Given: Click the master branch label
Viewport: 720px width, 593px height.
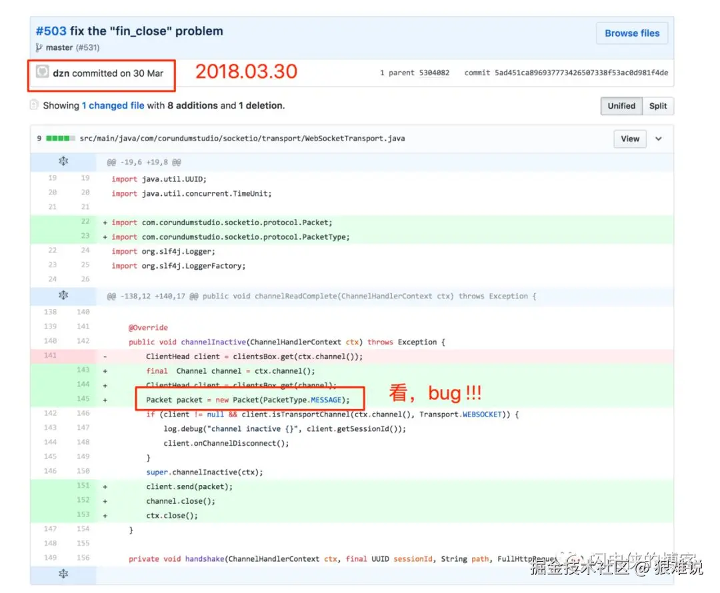Looking at the screenshot, I should pos(59,47).
